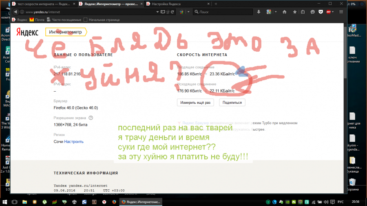The image size is (367, 206).
Task: Click the smiley chat icon in the toolbar
Action: click(x=312, y=12)
